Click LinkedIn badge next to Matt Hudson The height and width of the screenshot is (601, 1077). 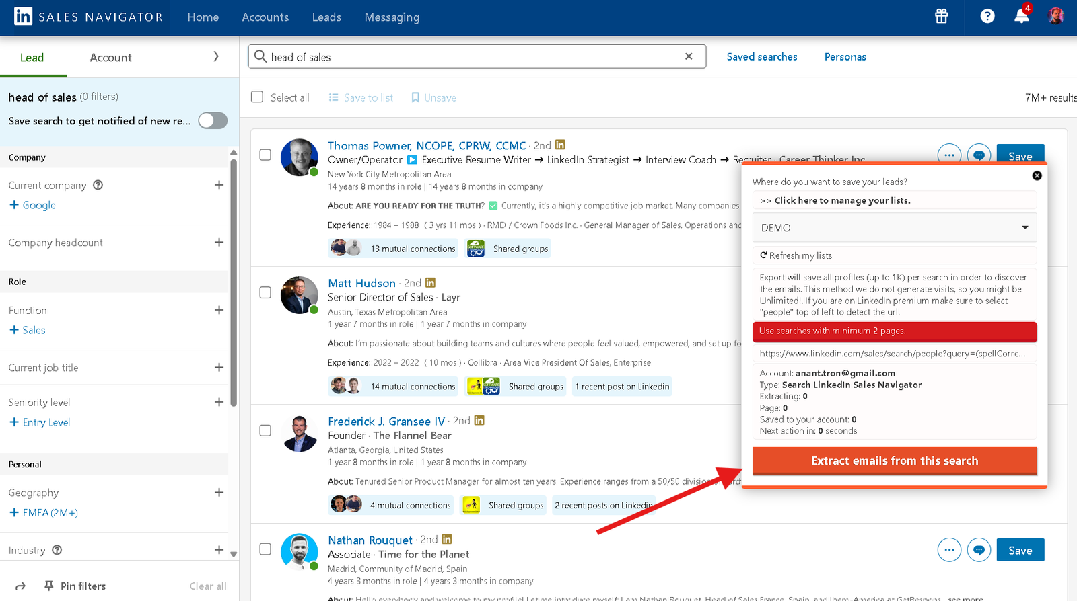(430, 283)
